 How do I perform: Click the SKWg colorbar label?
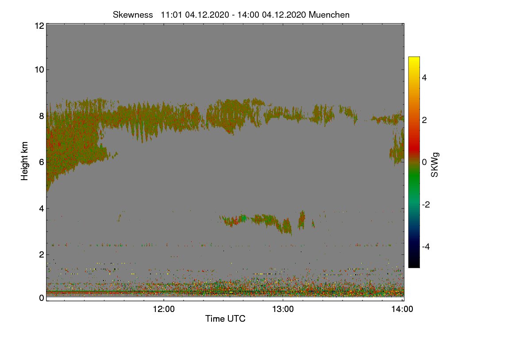click(x=435, y=165)
